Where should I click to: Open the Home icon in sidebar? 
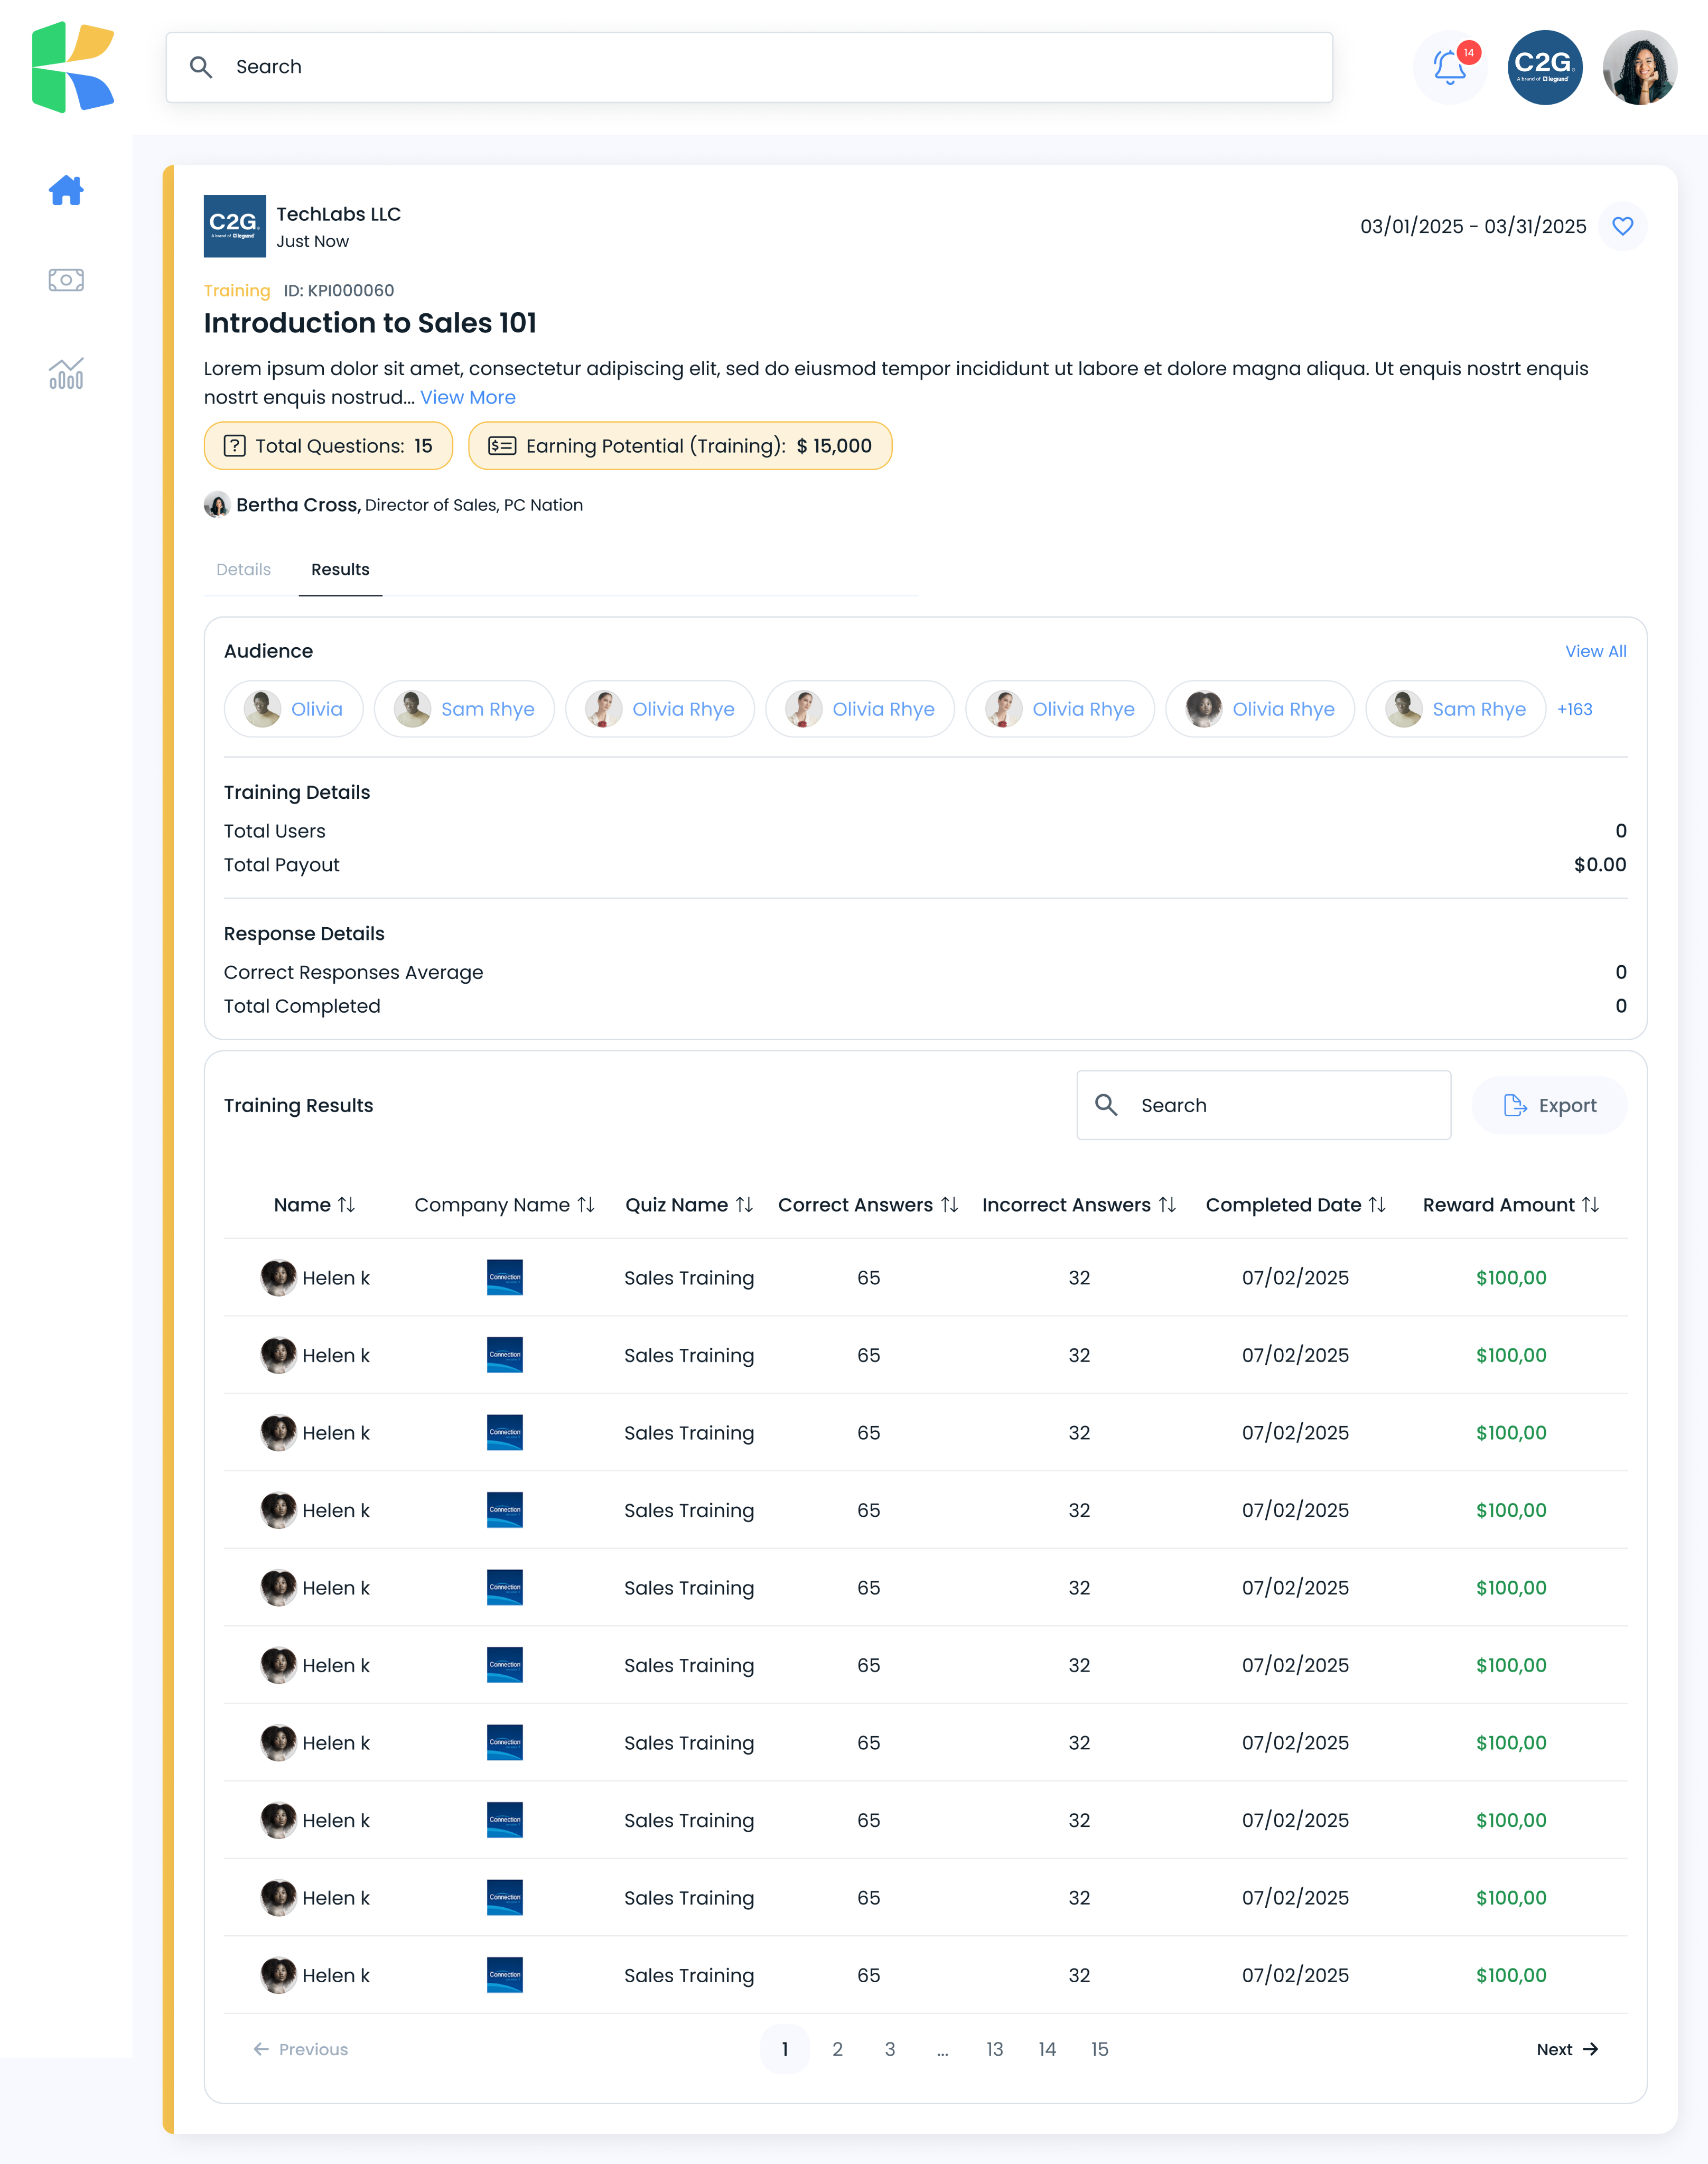[66, 190]
